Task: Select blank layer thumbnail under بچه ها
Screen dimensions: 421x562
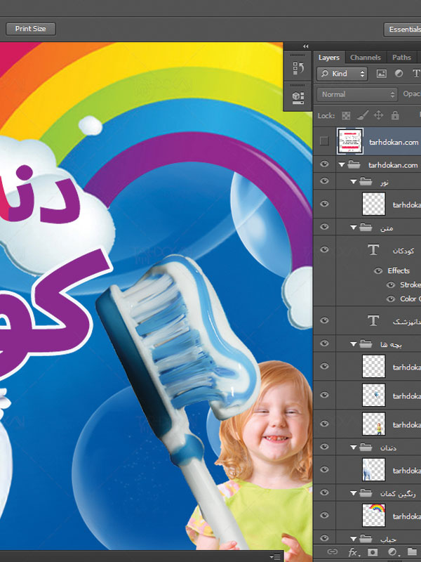Action: [x=374, y=366]
